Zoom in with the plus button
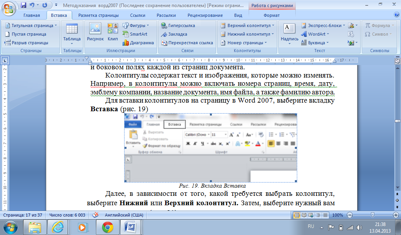 [396, 215]
